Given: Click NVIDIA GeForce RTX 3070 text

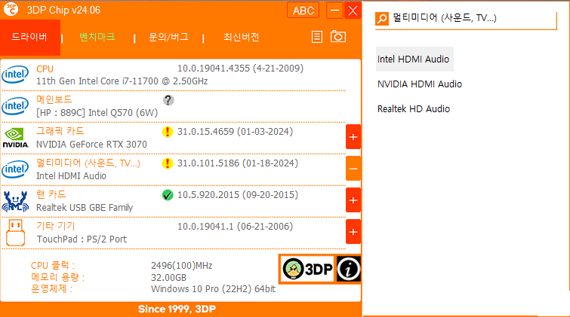Looking at the screenshot, I should point(91,145).
